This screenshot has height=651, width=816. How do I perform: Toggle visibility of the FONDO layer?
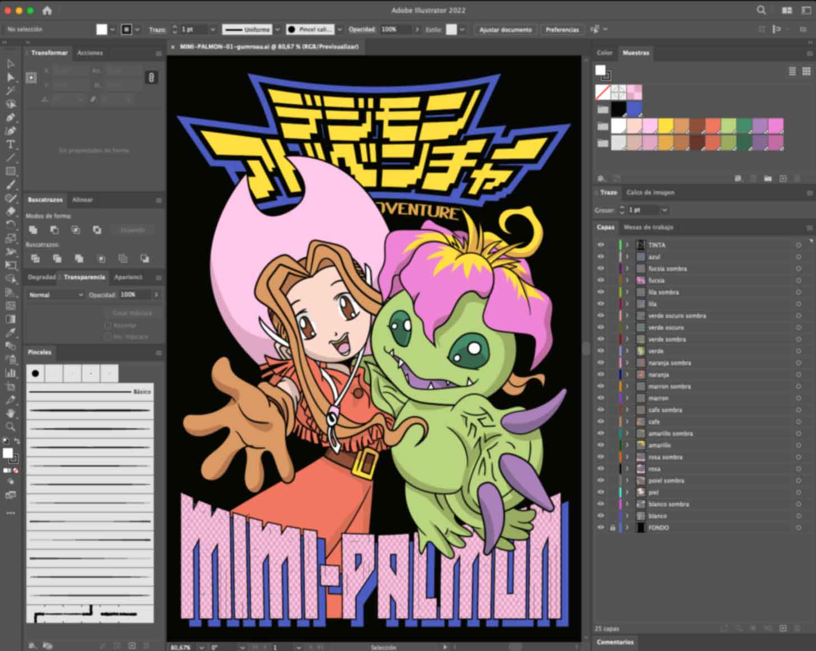pos(600,528)
